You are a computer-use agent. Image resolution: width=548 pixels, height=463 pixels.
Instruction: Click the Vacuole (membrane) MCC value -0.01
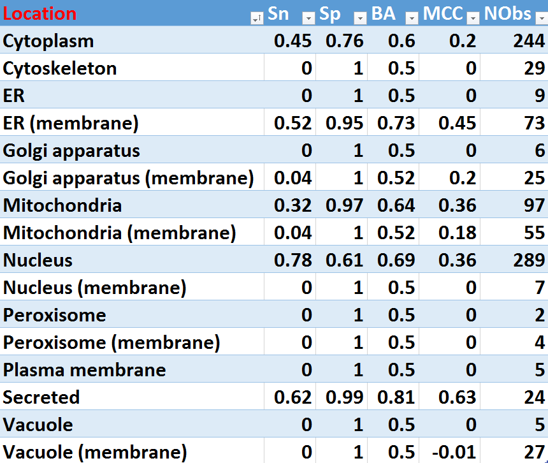click(454, 452)
